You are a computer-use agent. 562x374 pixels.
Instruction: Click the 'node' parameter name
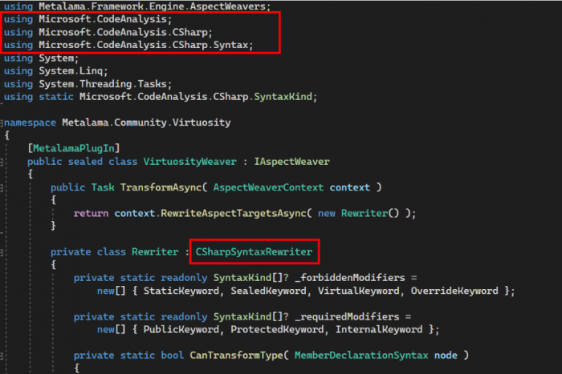(x=446, y=355)
